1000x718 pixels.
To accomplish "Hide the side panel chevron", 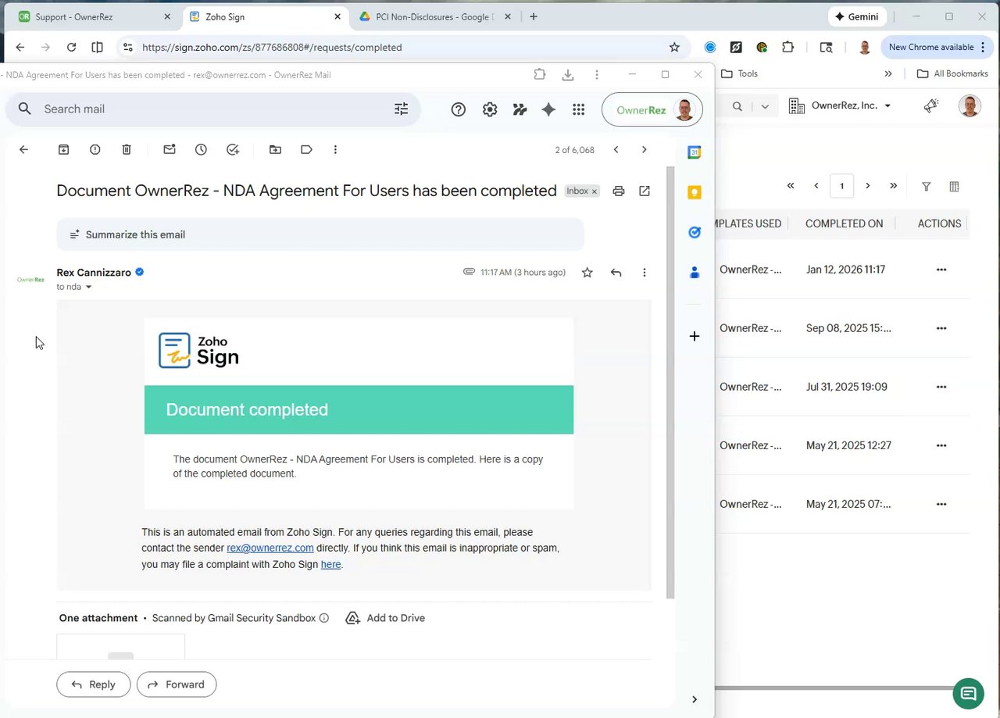I will pos(695,699).
